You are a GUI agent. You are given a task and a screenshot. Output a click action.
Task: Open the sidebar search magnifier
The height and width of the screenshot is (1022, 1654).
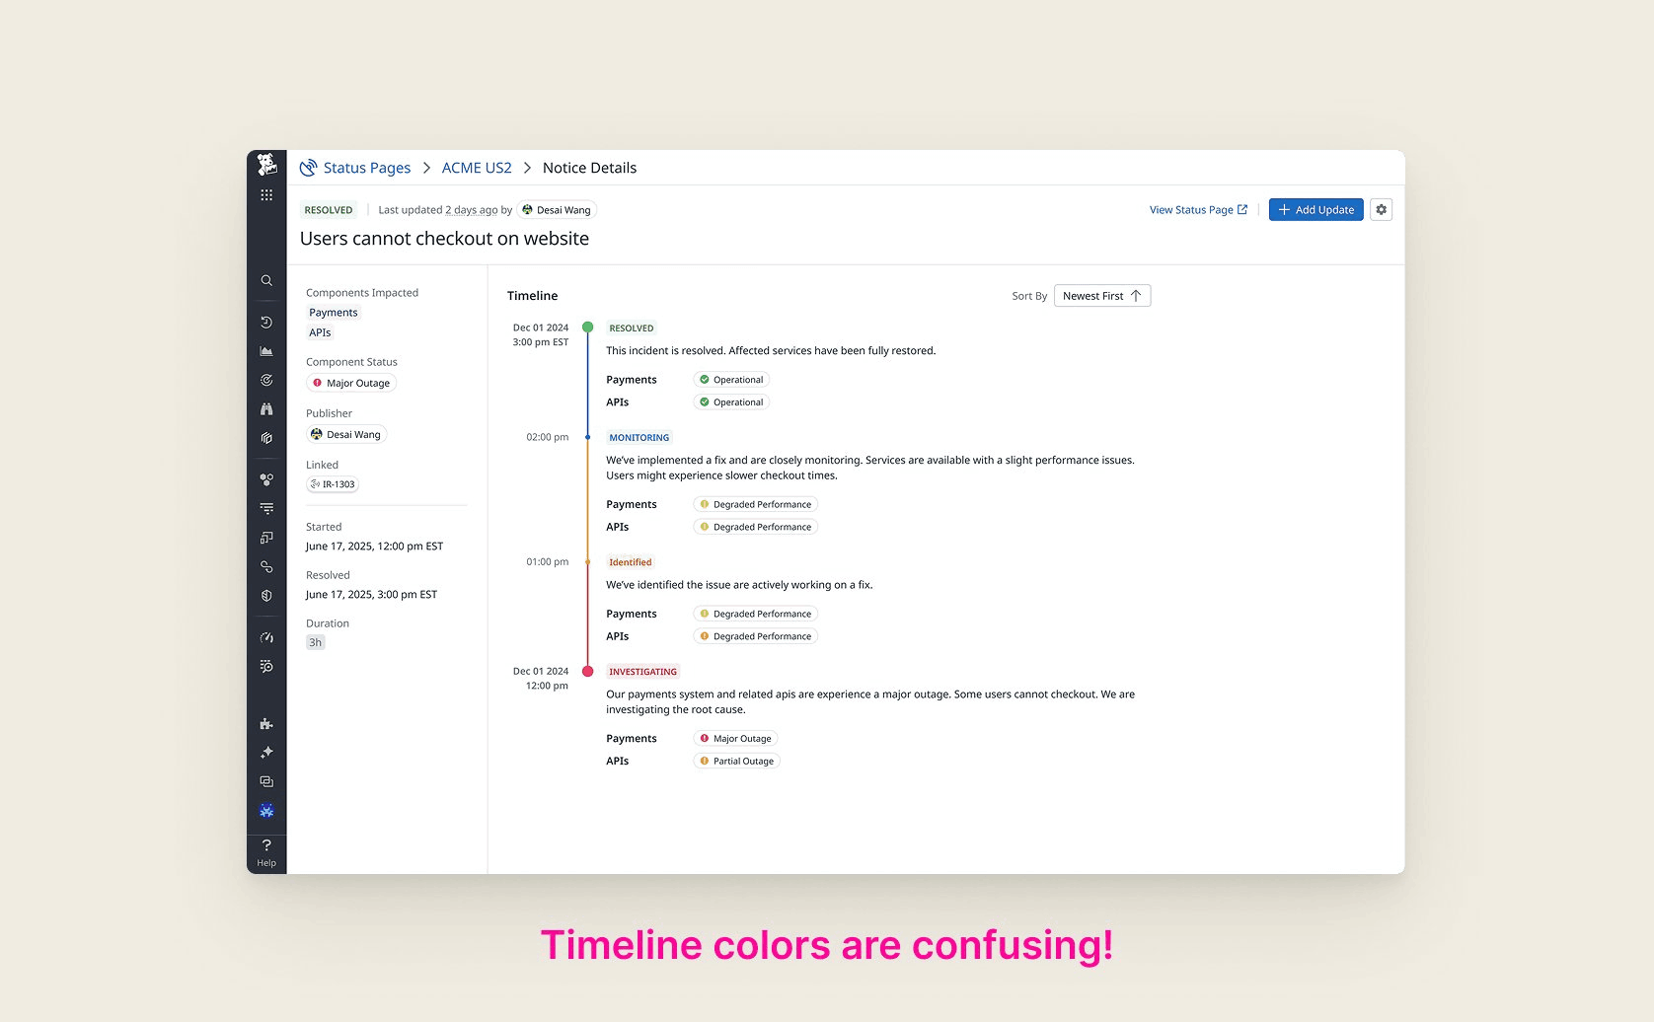266,281
